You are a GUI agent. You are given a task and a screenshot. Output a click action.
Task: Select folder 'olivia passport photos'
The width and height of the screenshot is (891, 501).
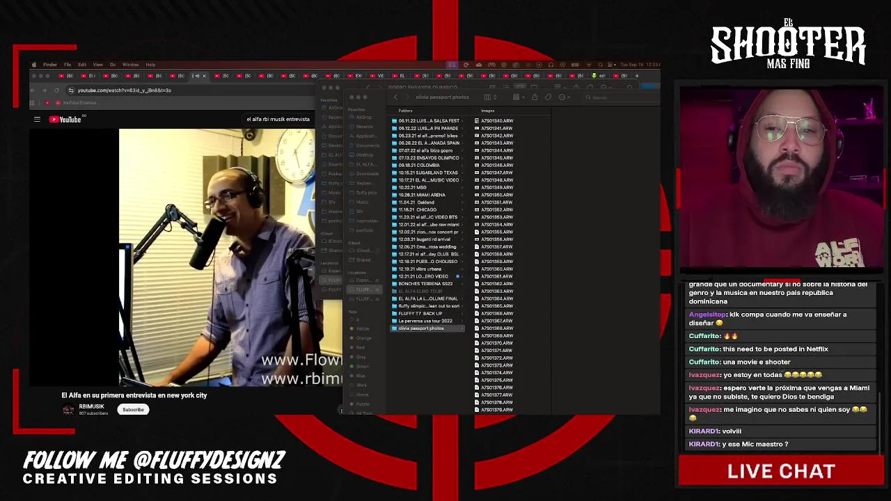click(x=428, y=328)
